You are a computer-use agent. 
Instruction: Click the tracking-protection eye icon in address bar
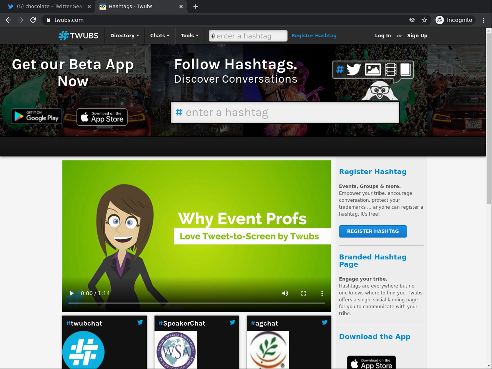412,20
